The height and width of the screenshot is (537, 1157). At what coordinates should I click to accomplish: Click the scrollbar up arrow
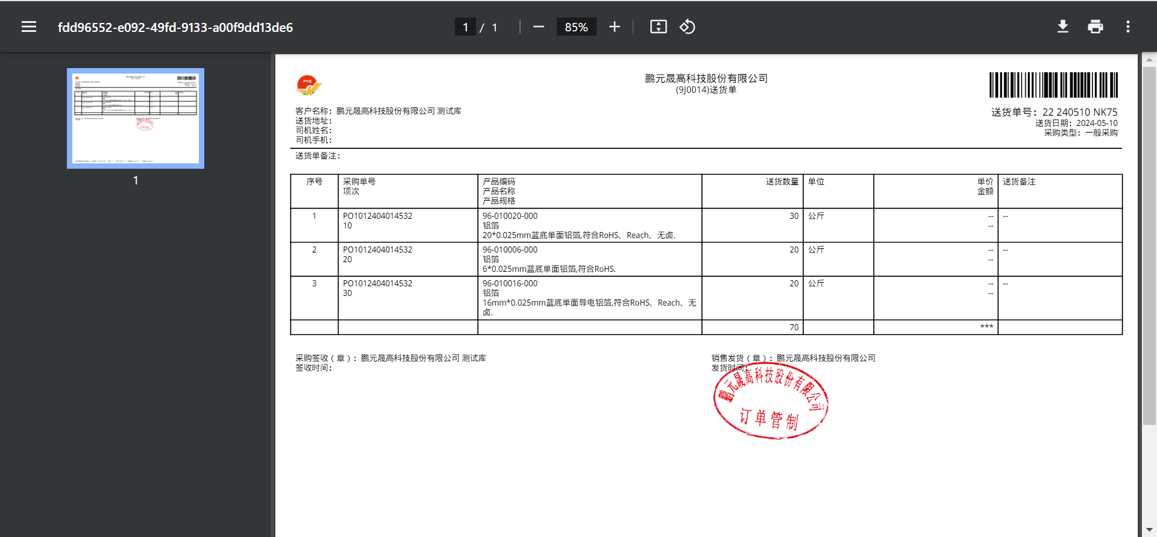tap(1149, 60)
